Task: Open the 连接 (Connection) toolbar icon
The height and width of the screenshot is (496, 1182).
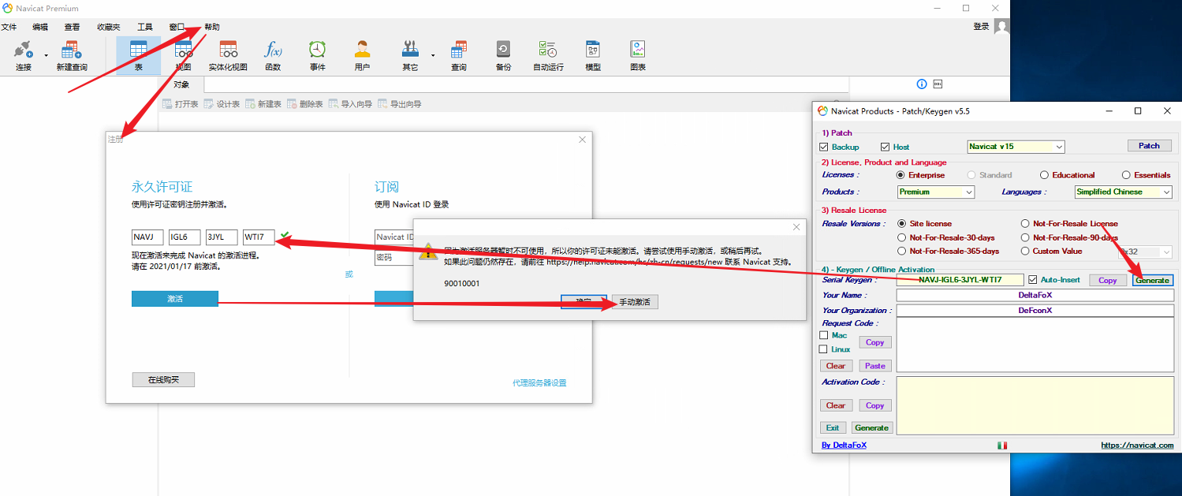Action: pyautogui.click(x=24, y=55)
